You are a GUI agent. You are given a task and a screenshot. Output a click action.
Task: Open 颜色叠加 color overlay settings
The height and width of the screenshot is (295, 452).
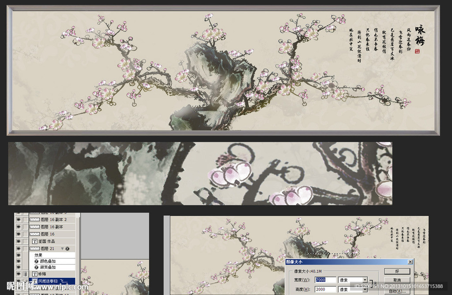48,261
